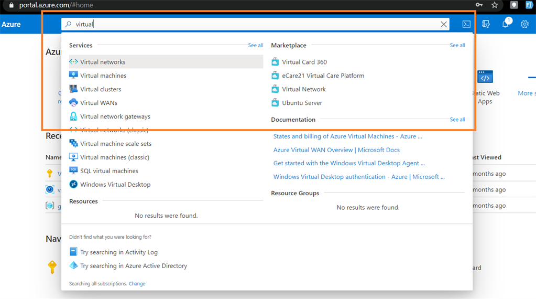Click the Static Web Apps icon
The width and height of the screenshot is (536, 299).
[485, 77]
